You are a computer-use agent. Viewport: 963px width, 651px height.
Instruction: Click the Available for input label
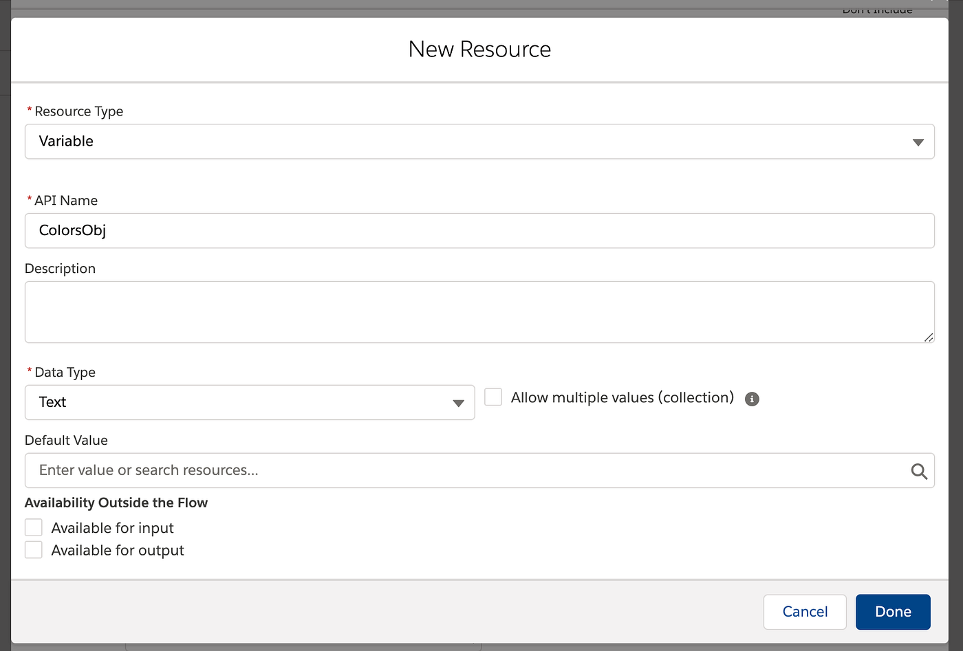(112, 528)
